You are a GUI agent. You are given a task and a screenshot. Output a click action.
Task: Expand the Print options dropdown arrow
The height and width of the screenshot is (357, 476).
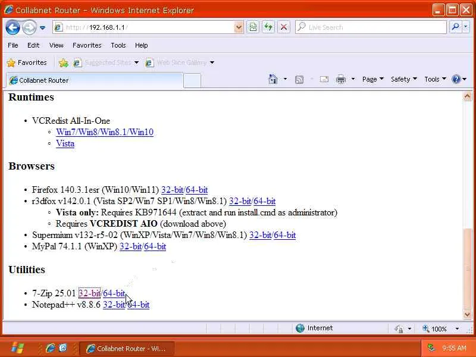353,79
